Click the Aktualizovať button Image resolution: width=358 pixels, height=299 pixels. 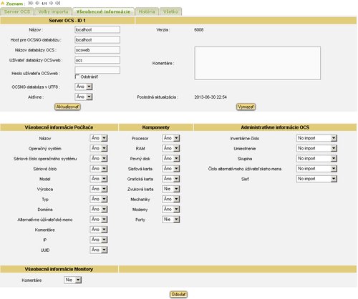tap(67, 107)
